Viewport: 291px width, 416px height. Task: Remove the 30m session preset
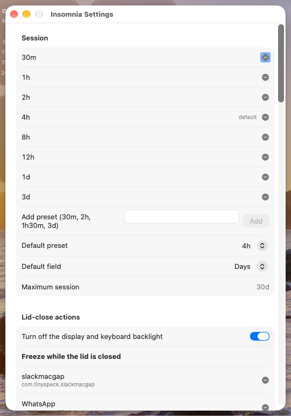265,57
